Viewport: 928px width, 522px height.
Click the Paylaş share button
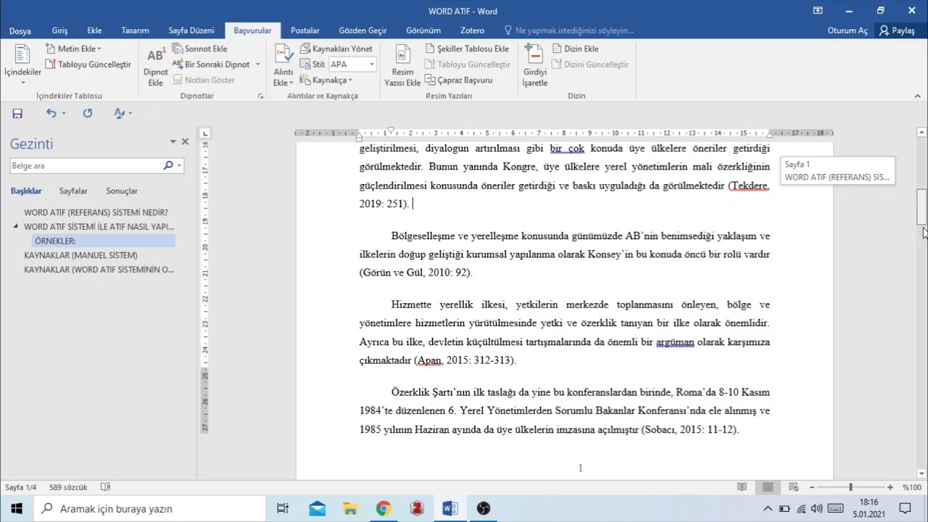(897, 30)
